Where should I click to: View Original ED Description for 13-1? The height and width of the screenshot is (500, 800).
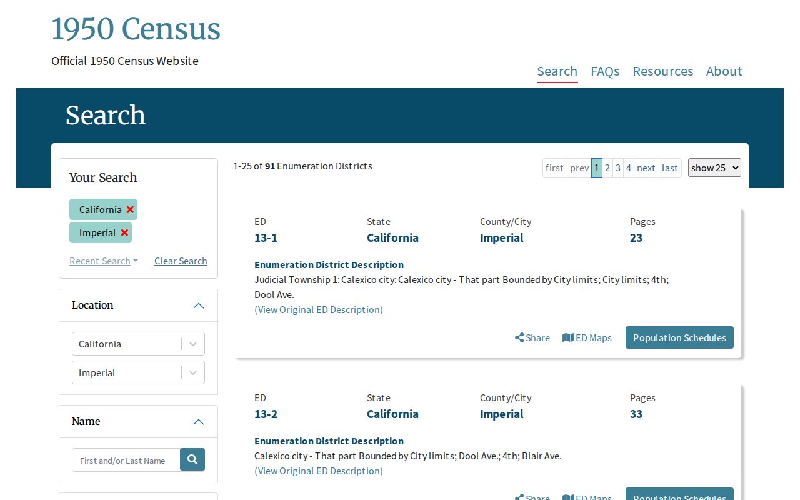coord(319,310)
